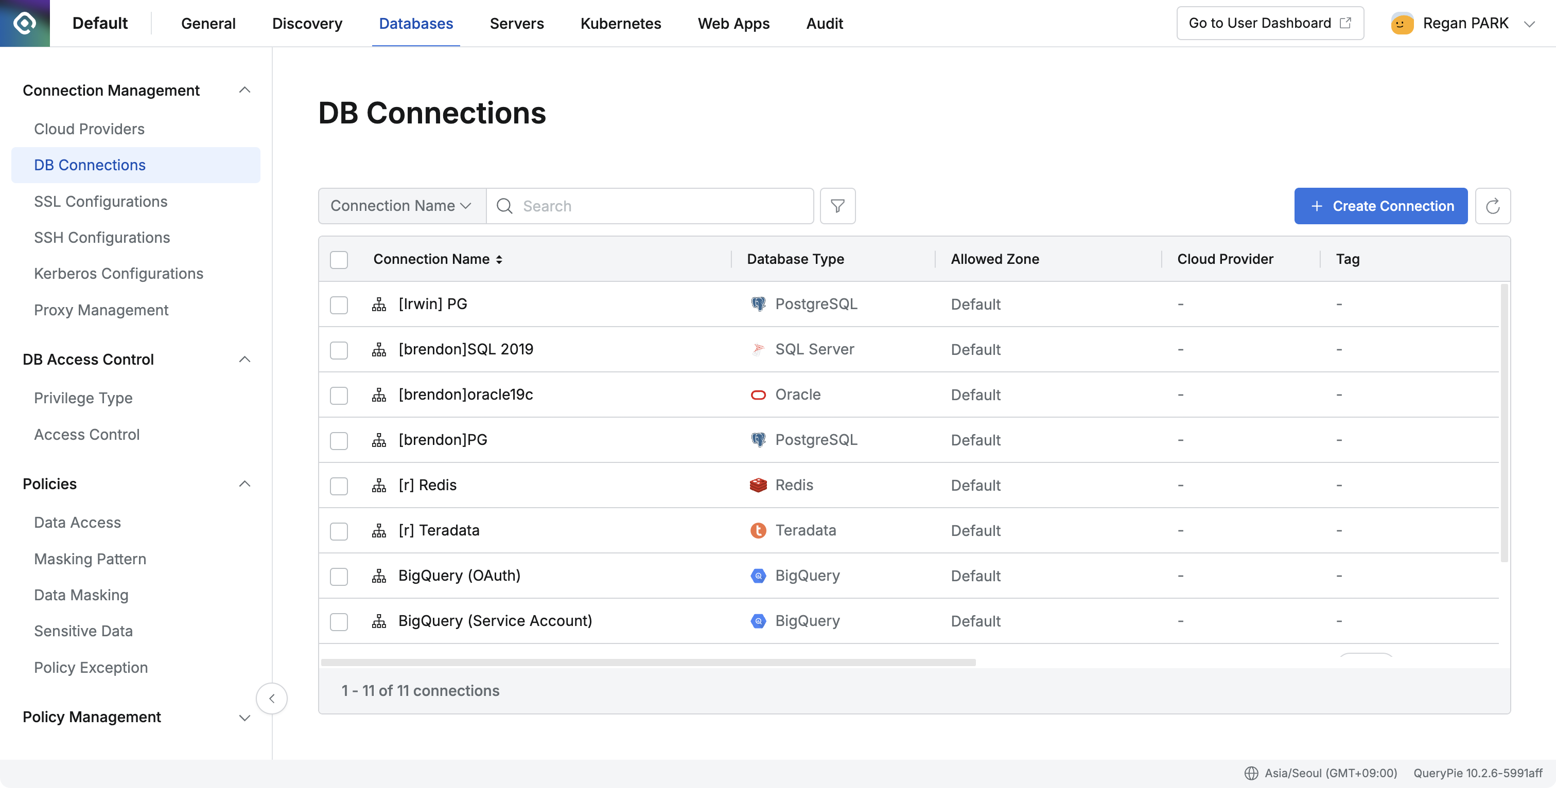Switch to the Kubernetes tab
The image size is (1556, 788).
(x=620, y=23)
